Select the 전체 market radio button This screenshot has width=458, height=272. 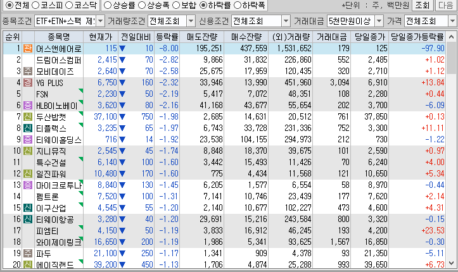coord(10,5)
